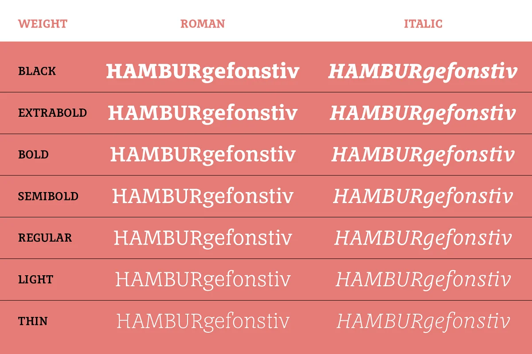Click the Thin italic sample text
The width and height of the screenshot is (532, 354).
(x=423, y=322)
